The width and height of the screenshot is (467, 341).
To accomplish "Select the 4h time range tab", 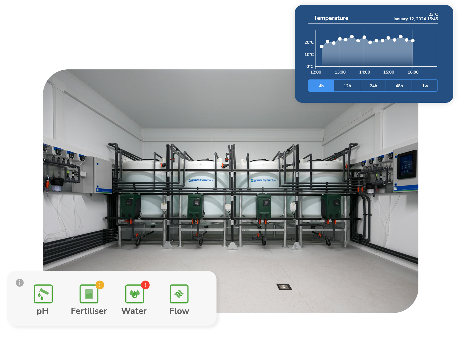I will [x=321, y=86].
